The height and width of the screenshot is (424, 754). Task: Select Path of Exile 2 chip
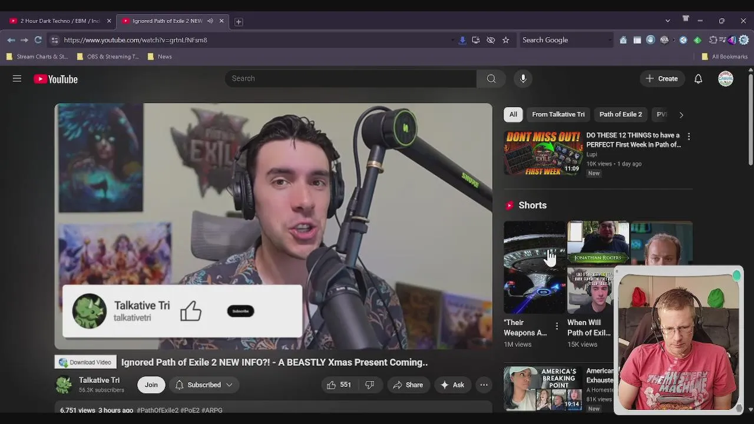(620, 114)
